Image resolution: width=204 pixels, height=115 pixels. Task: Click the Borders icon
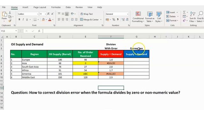(35, 19)
